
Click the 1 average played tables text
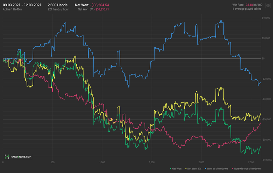tap(254, 9)
